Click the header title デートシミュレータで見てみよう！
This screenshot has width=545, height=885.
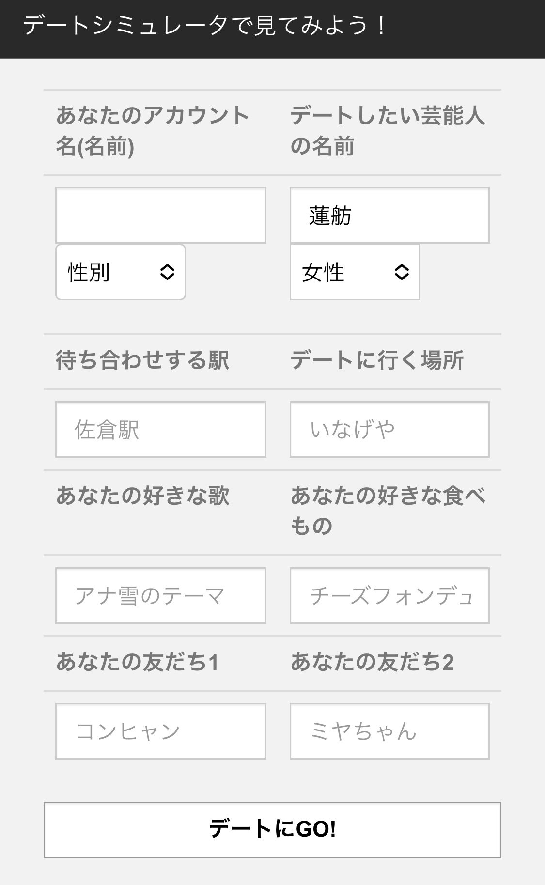point(204,26)
